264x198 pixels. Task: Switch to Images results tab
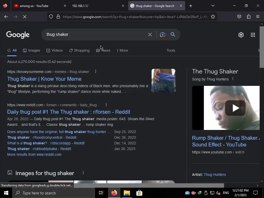click(x=31, y=50)
